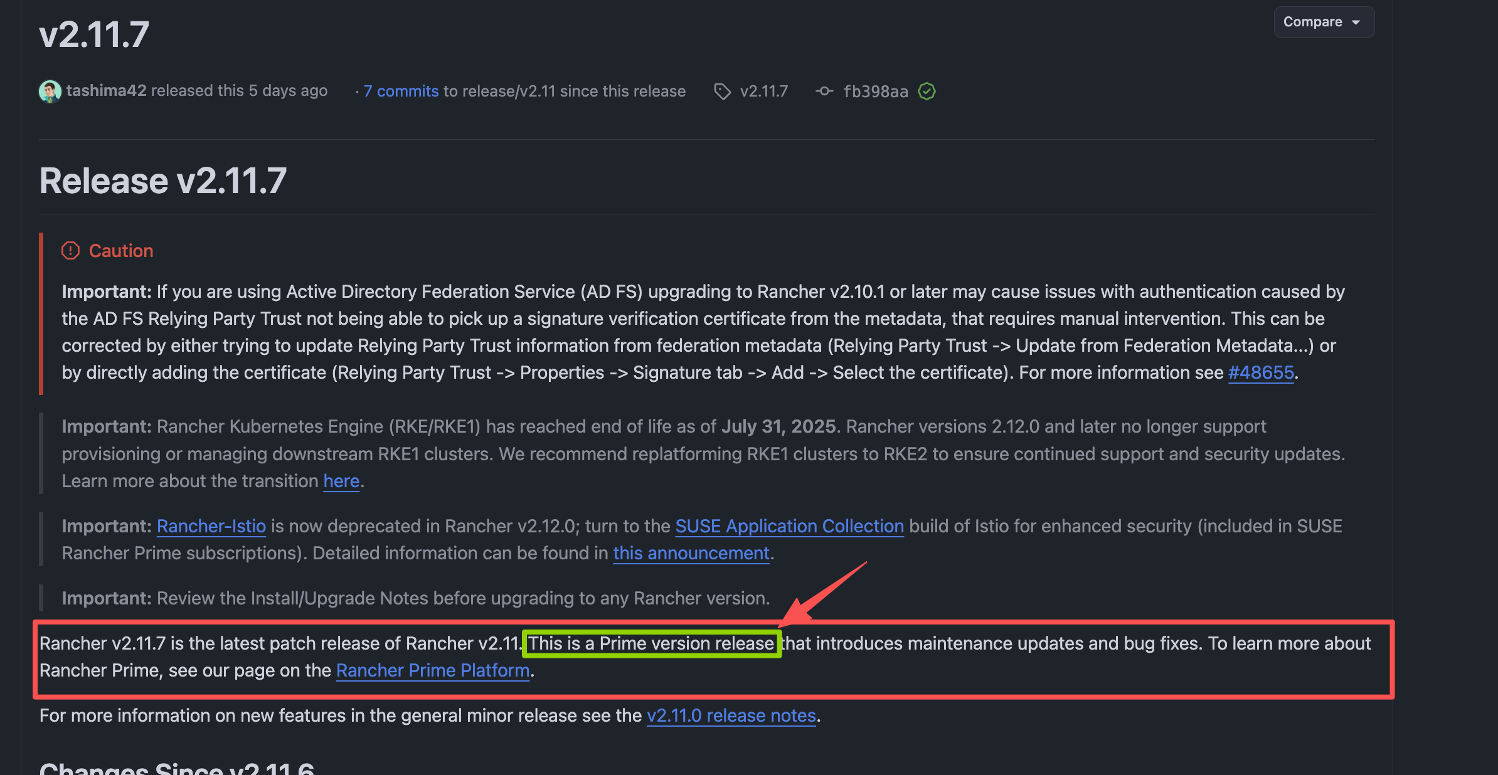Click 'this announcement' link
Image resolution: width=1498 pixels, height=775 pixels.
(x=691, y=553)
